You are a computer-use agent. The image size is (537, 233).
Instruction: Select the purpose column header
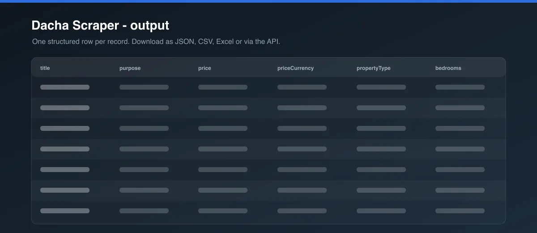point(130,68)
